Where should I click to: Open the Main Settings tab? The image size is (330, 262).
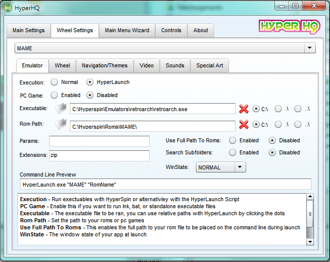point(29,30)
